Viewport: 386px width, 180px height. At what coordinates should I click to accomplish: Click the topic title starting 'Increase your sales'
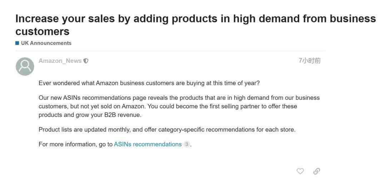click(x=196, y=25)
